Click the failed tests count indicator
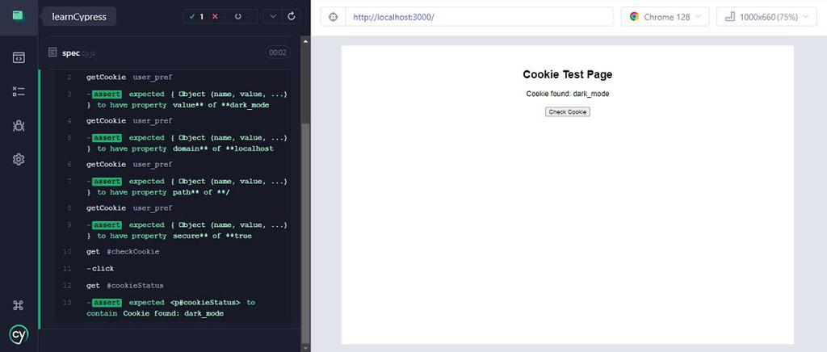Screen dimensions: 827x352 (218, 16)
